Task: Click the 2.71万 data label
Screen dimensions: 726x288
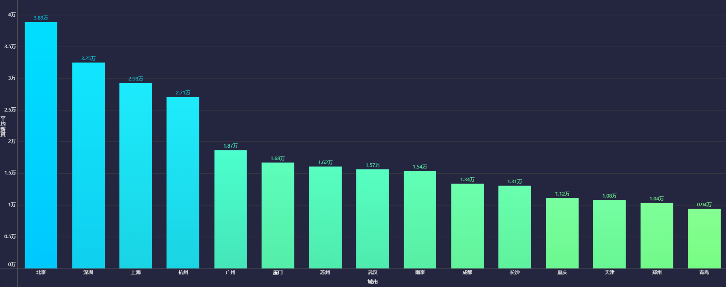Action: [183, 93]
